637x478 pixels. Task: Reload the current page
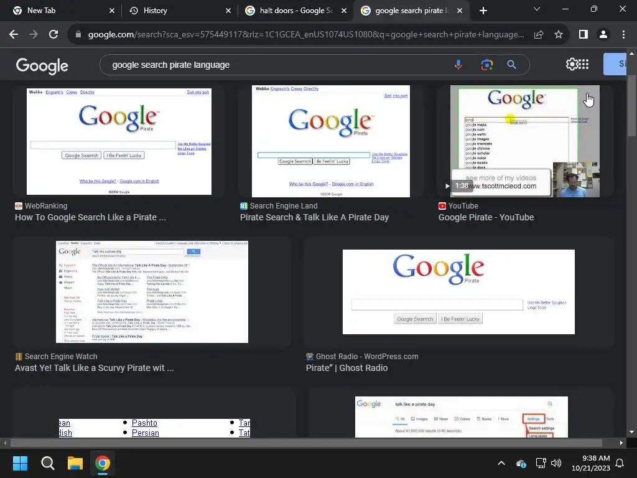coord(53,35)
